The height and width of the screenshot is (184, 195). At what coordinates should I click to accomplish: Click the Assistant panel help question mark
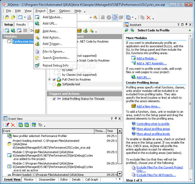point(178,25)
